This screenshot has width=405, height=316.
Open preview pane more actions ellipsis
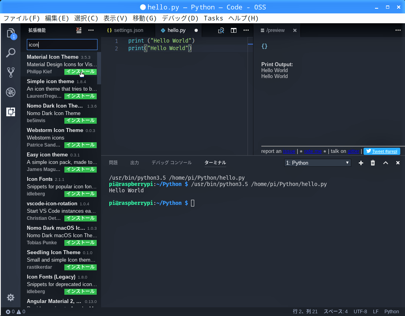point(398,30)
